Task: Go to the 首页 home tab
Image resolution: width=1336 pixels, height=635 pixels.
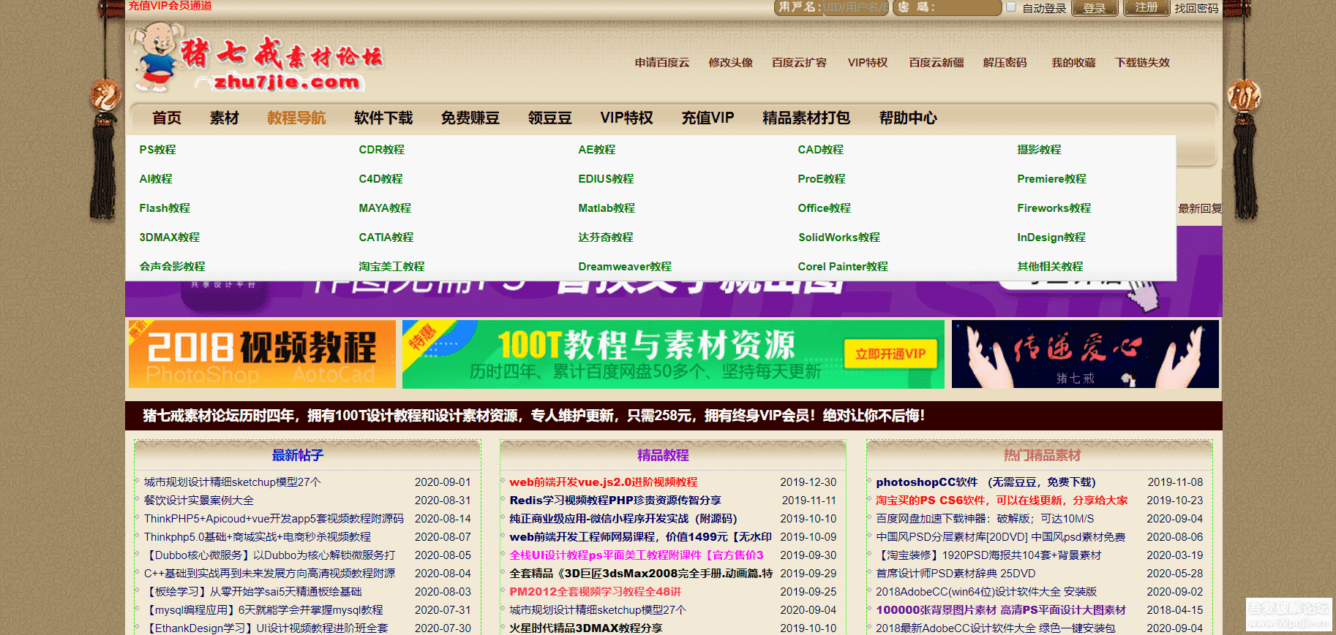Action: (166, 118)
